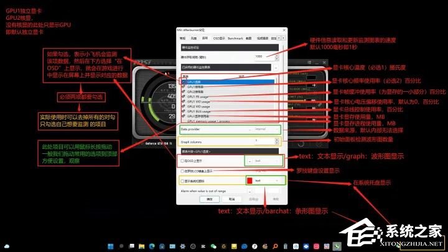
Task: Pick the red tray icon color swatch
Action: tap(250, 181)
